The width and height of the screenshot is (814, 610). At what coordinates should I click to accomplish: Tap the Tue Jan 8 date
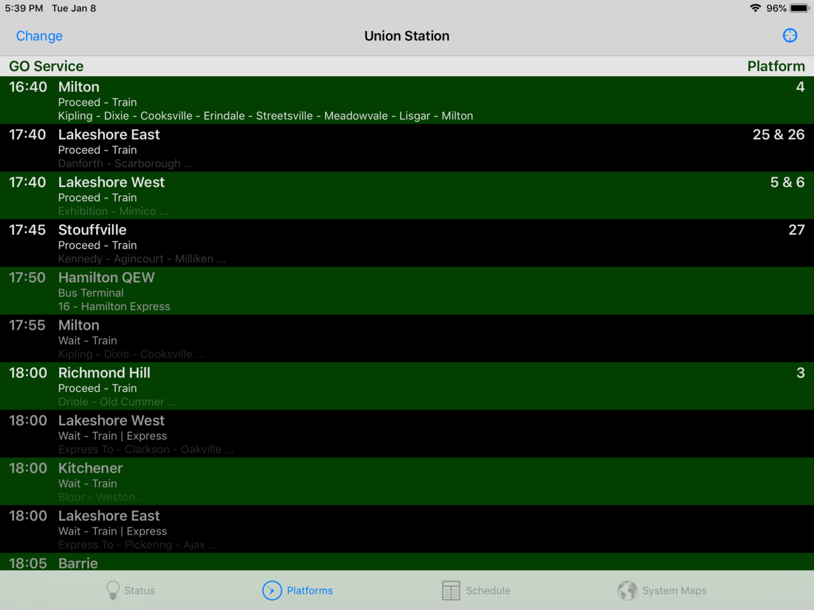74,8
